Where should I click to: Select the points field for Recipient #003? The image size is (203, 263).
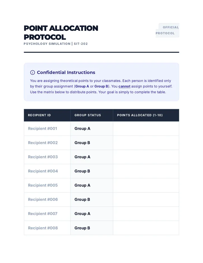pyautogui.click(x=146, y=157)
